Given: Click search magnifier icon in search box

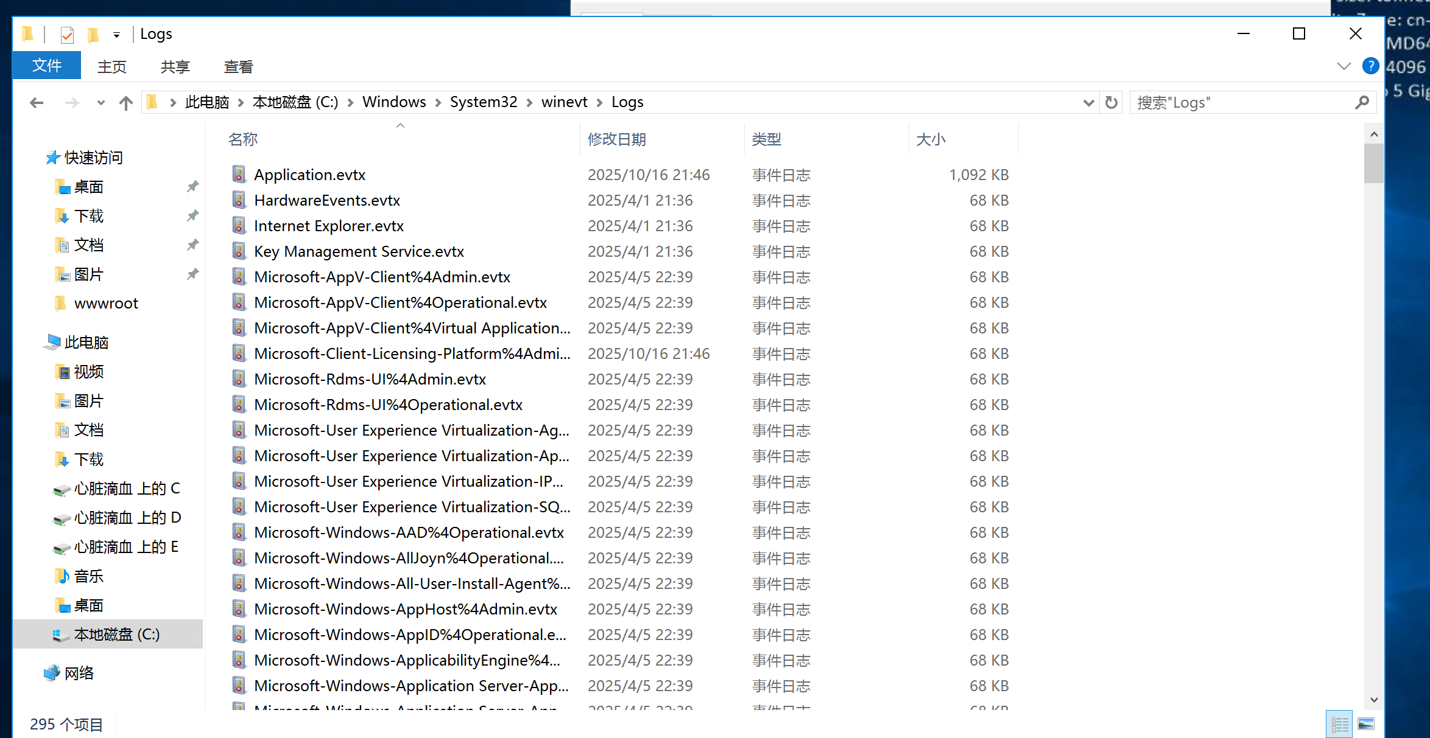Looking at the screenshot, I should point(1362,102).
